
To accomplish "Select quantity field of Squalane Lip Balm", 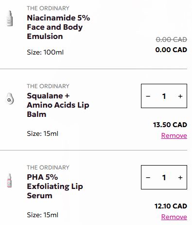I will (164, 96).
